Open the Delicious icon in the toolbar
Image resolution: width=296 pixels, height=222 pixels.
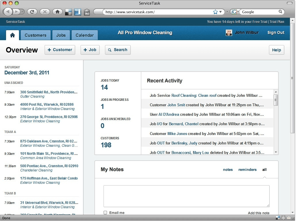pyautogui.click(x=68, y=12)
